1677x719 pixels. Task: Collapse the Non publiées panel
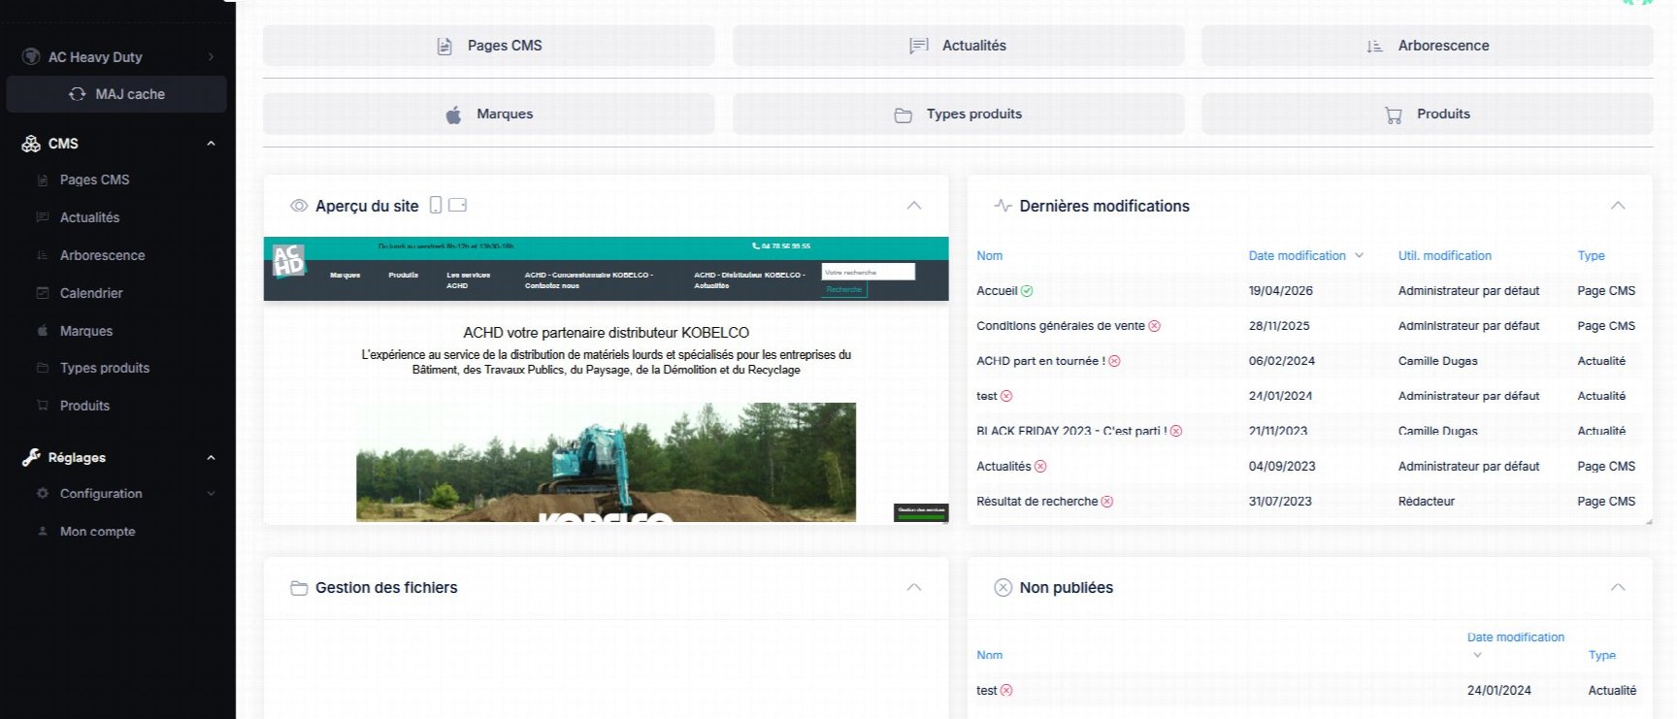(1618, 587)
